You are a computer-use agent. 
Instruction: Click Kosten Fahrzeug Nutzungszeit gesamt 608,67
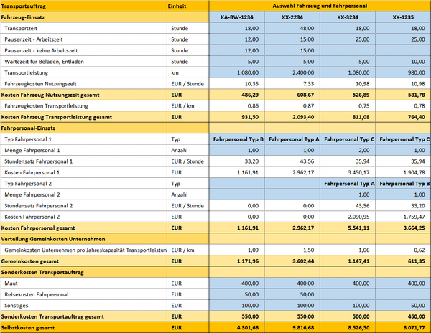click(x=292, y=95)
